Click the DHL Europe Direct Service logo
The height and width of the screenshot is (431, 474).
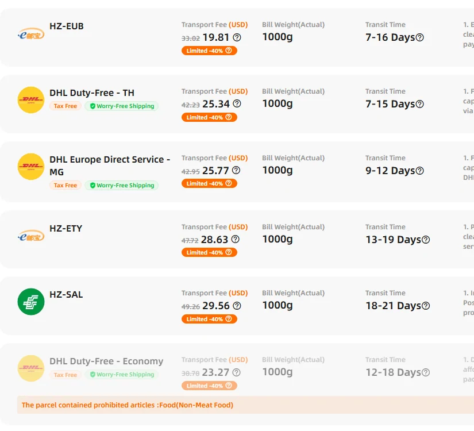(31, 167)
